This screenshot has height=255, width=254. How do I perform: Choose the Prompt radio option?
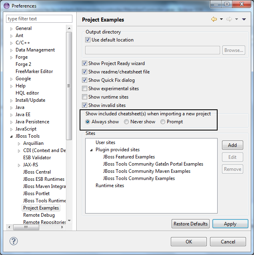pyautogui.click(x=163, y=122)
